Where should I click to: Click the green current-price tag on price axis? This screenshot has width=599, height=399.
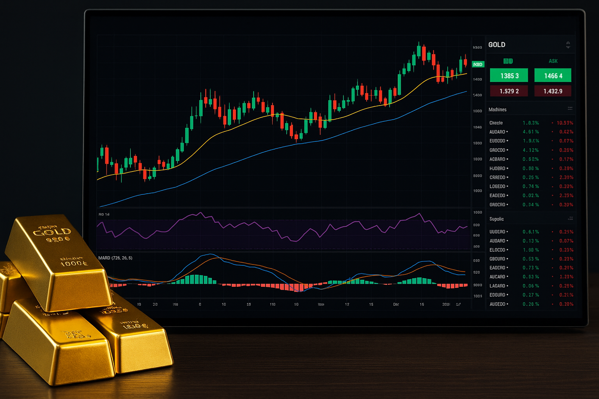[x=478, y=64]
